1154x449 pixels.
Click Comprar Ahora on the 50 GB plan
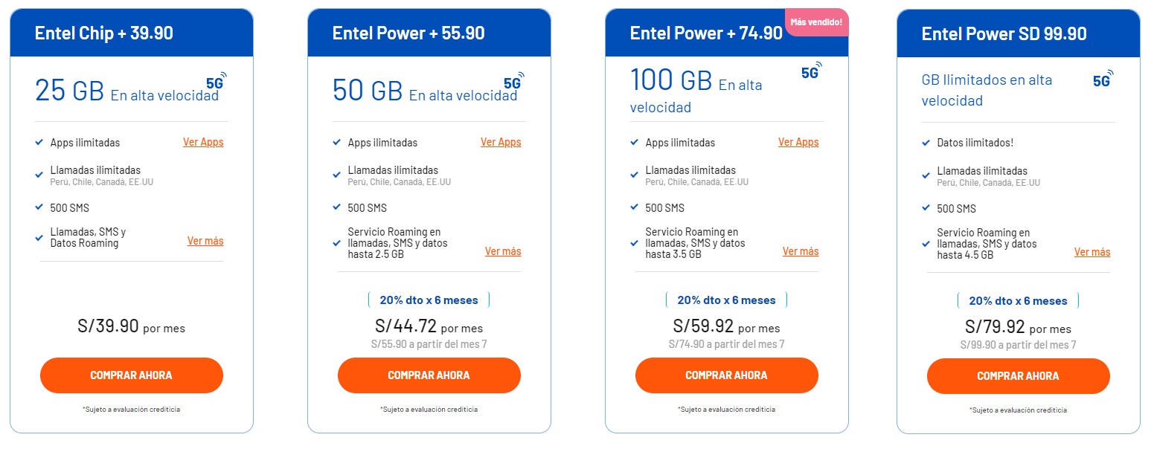click(429, 375)
